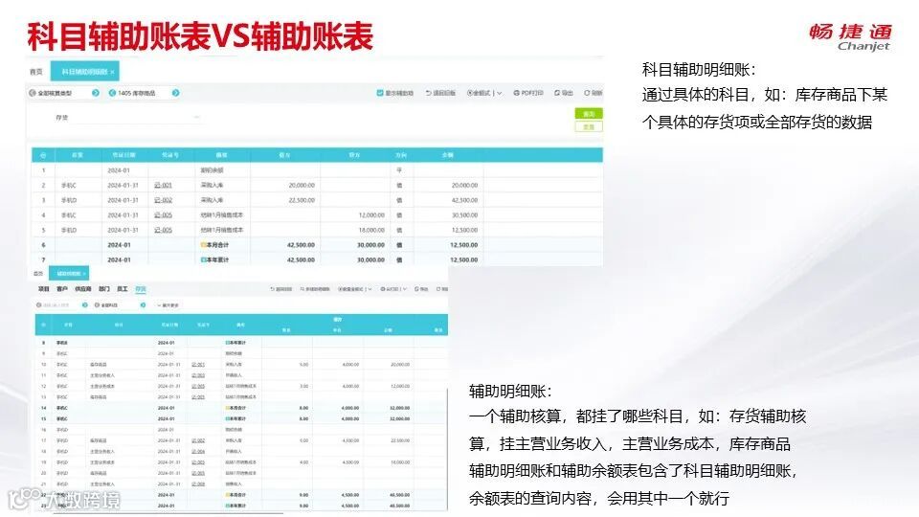Viewport: 919px width, 517px height.
Task: Go to next 全部核算类型 option arrow
Action: coord(96,93)
